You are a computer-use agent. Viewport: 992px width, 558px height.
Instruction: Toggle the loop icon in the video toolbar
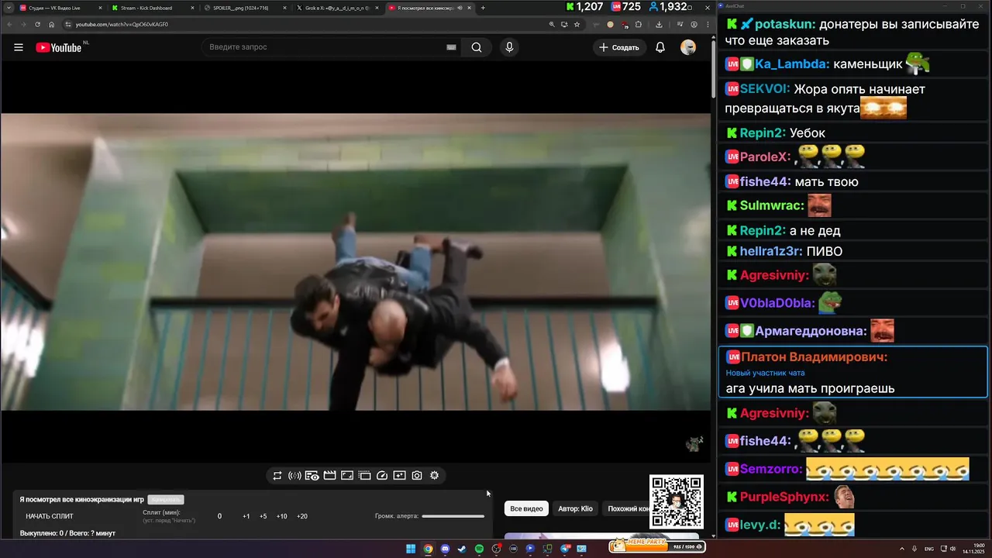277,476
